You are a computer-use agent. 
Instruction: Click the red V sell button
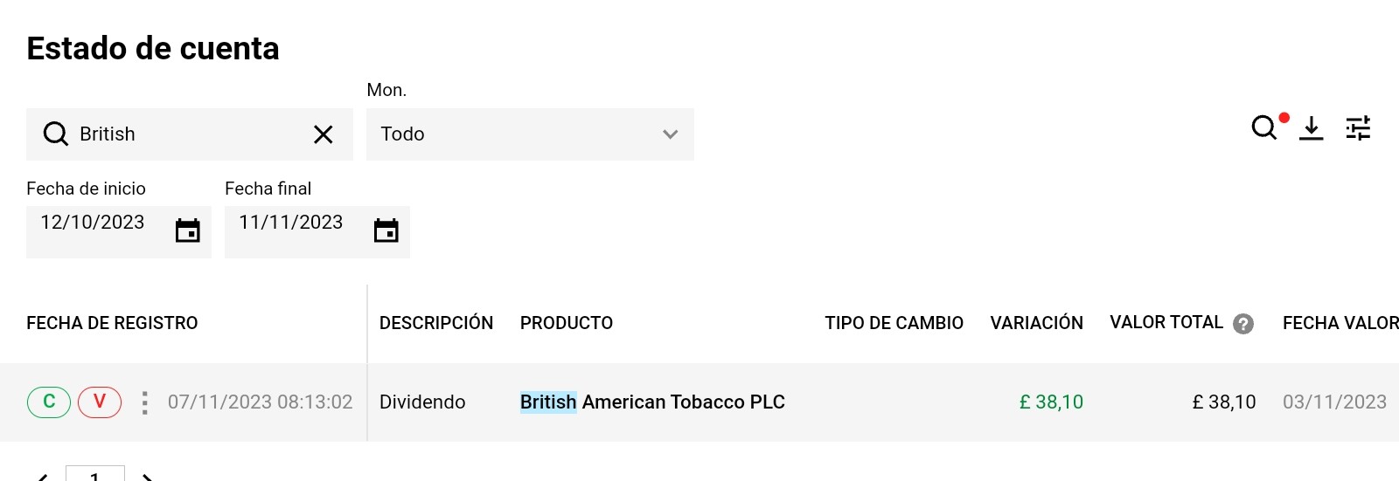click(100, 402)
